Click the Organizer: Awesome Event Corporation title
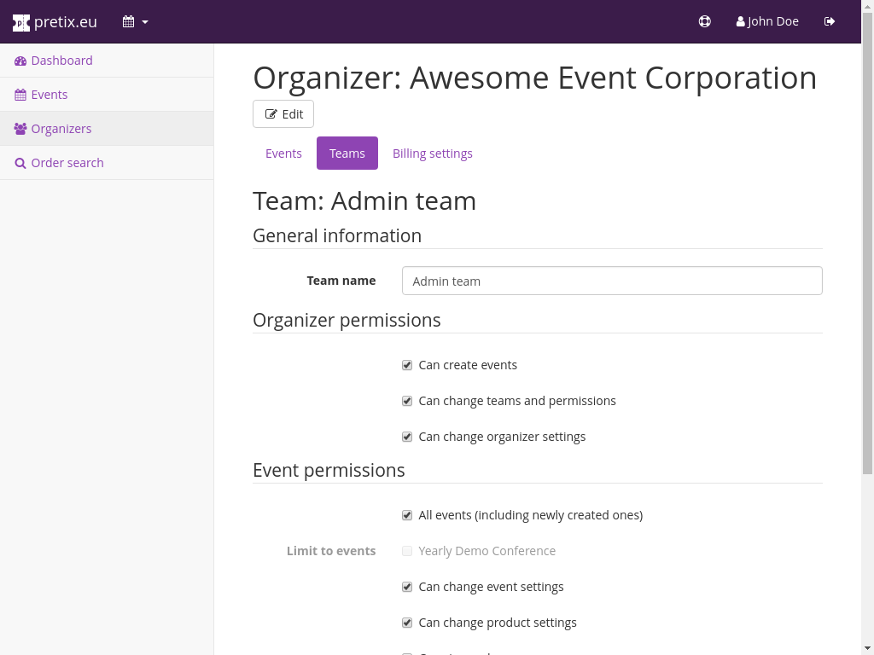Viewport: 874px width, 655px height. tap(535, 78)
